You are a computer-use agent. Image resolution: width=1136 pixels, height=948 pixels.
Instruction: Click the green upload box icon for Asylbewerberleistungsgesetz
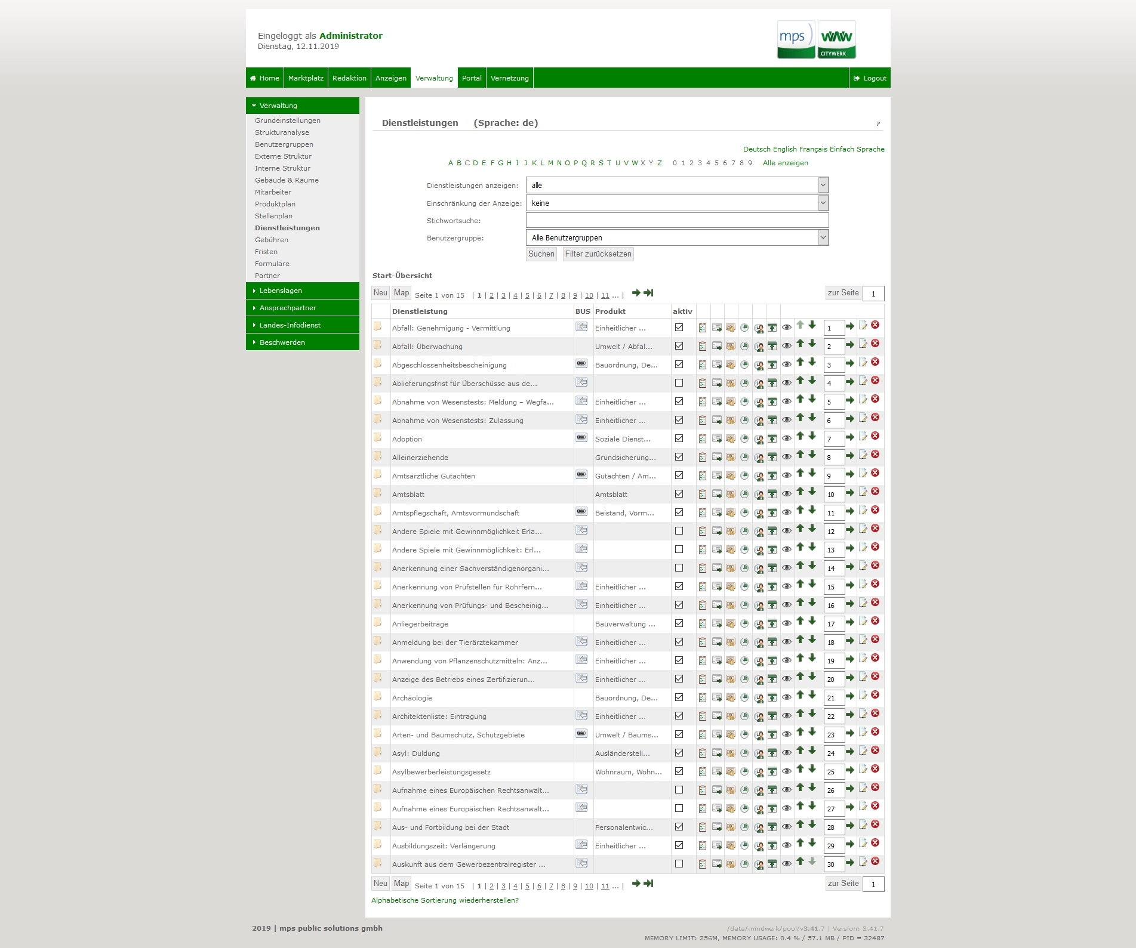tap(772, 771)
